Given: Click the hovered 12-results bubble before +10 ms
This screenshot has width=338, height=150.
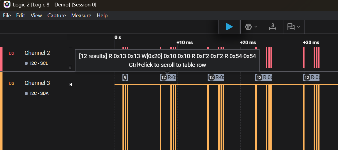Looking at the screenshot, I should pos(168,77).
